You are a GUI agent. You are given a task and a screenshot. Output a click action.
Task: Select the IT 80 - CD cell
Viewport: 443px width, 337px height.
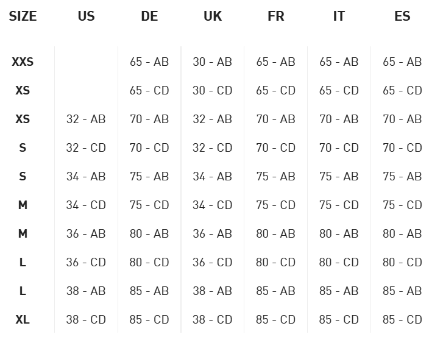pyautogui.click(x=339, y=262)
